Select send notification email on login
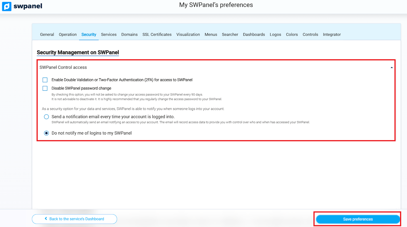This screenshot has width=407, height=227. click(46, 117)
